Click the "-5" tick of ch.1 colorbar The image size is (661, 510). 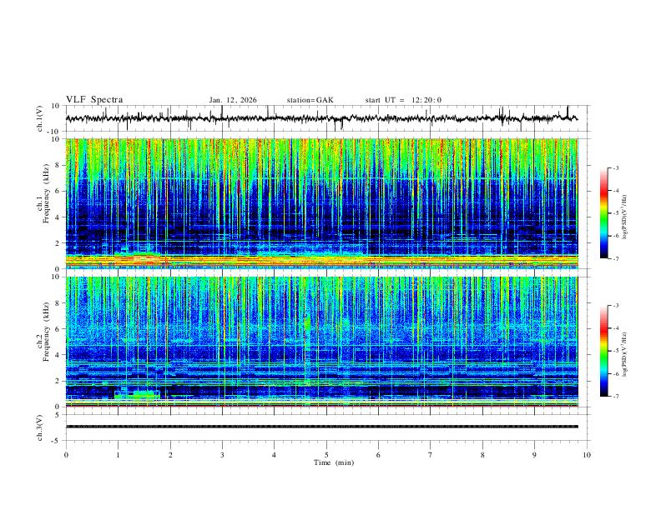pyautogui.click(x=615, y=213)
